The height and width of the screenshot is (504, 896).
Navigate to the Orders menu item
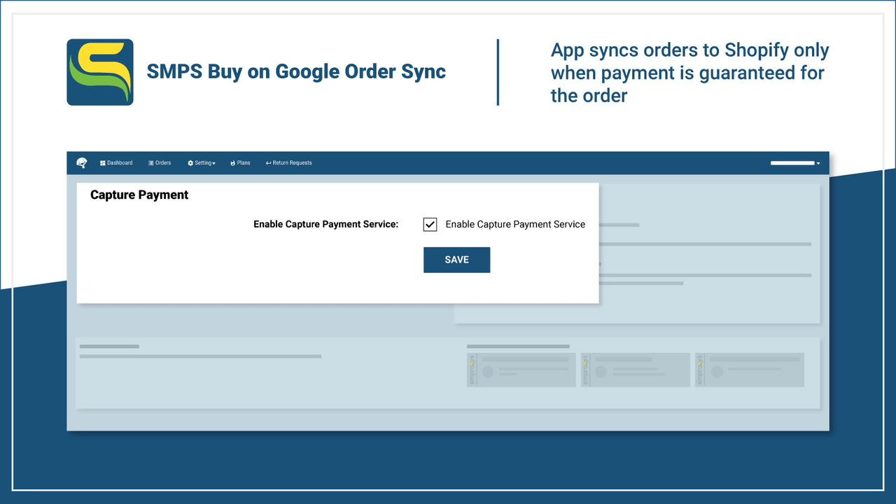160,162
